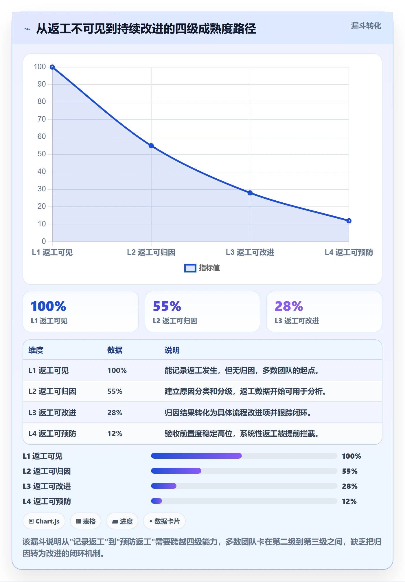Click x-axis label L4 返工可预防
The width and height of the screenshot is (405, 582).
(349, 252)
